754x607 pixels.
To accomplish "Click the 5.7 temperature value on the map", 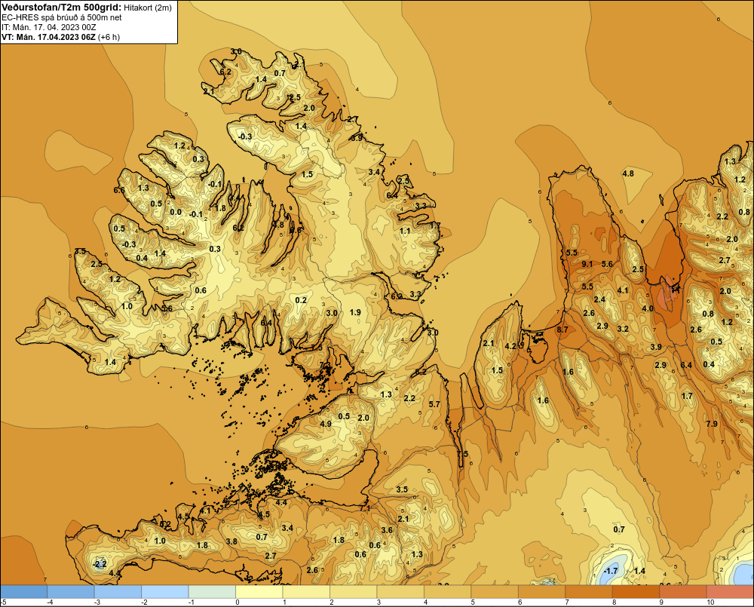I will 434,404.
